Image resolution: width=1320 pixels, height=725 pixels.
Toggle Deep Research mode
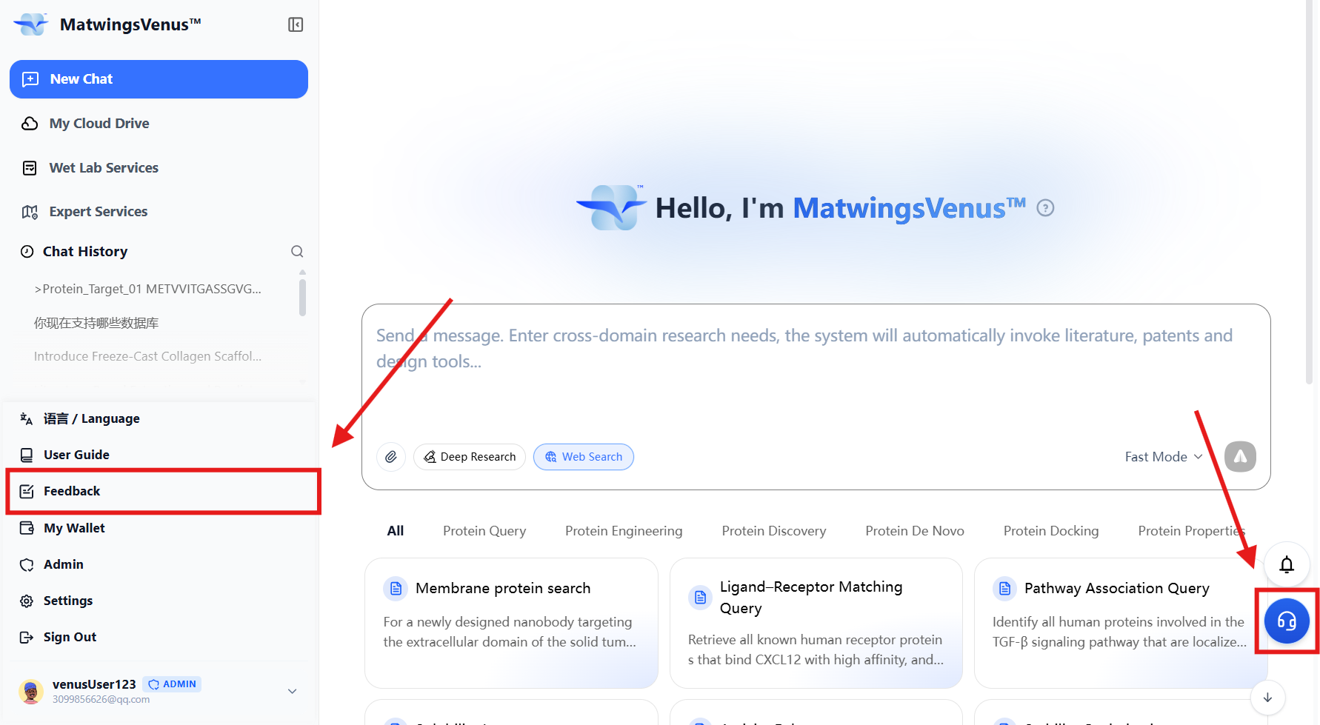pyautogui.click(x=470, y=457)
